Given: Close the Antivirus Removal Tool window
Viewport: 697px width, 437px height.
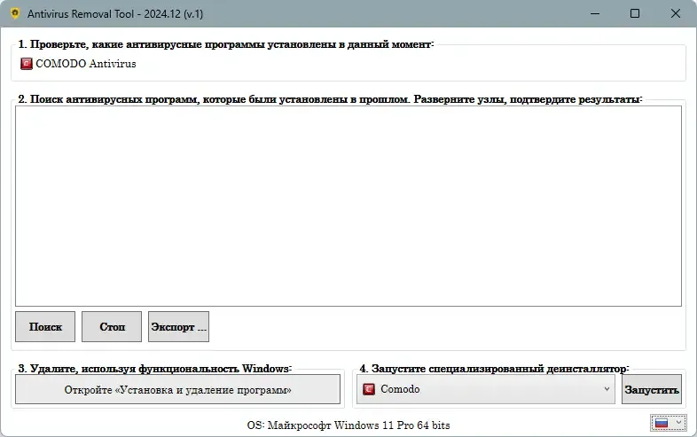Looking at the screenshot, I should coord(675,14).
